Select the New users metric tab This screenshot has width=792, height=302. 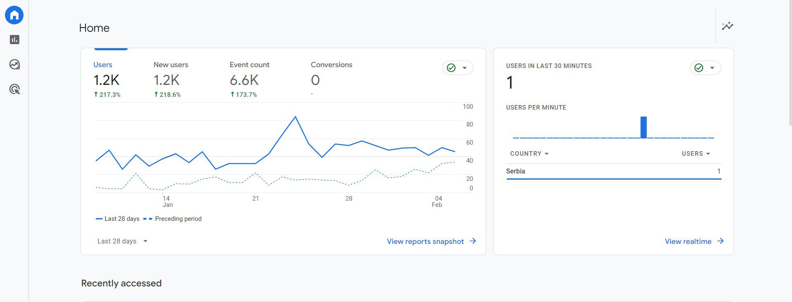click(171, 79)
